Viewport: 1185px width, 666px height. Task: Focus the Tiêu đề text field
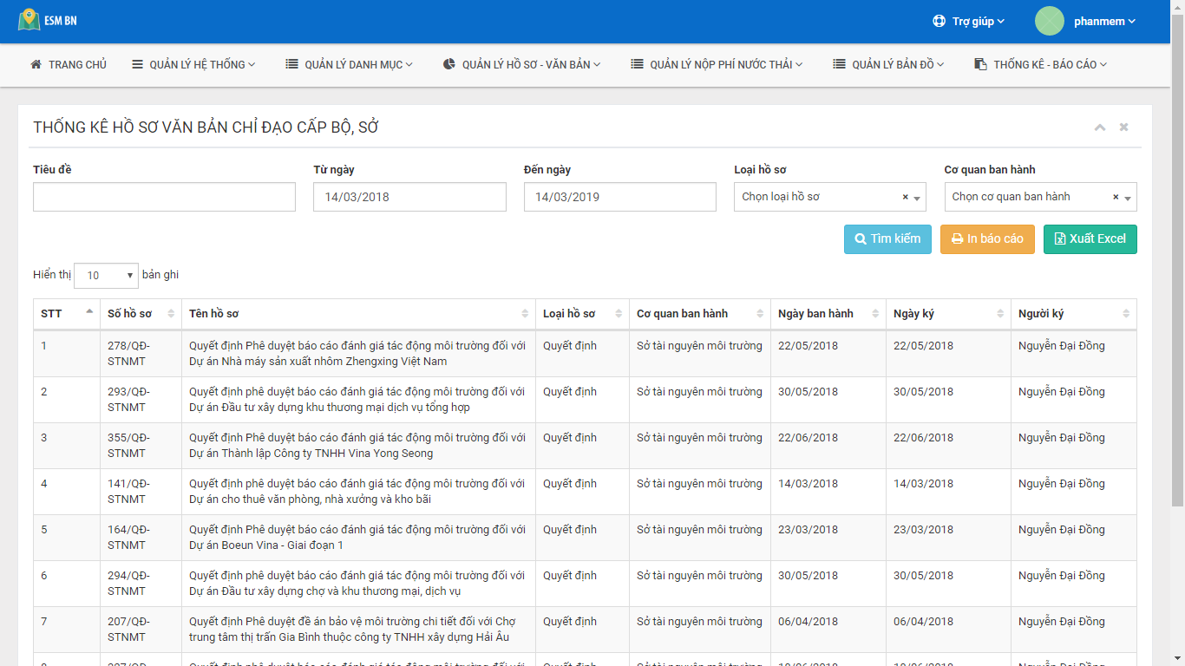click(164, 197)
